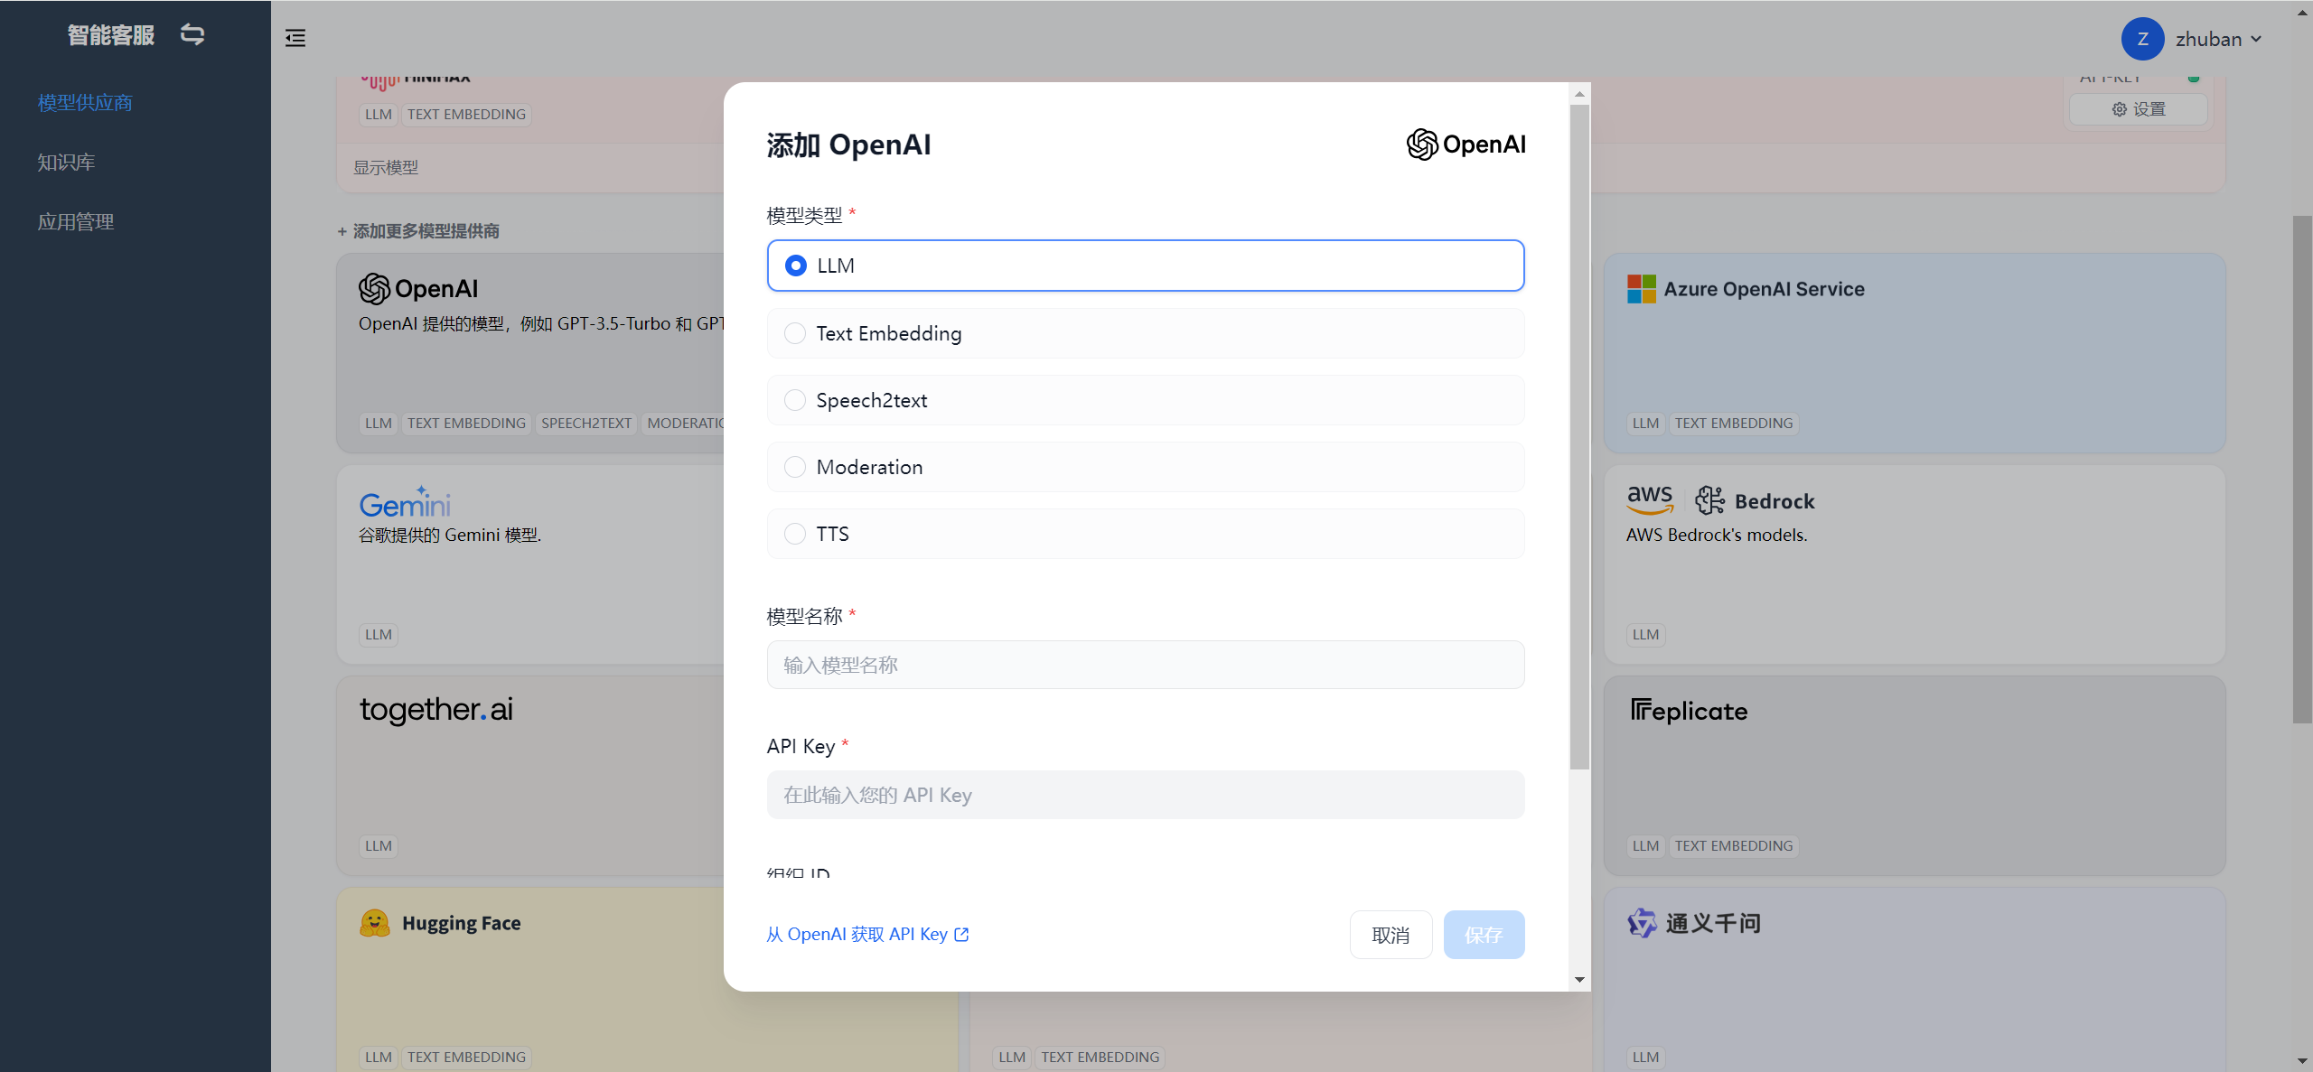
Task: Focus the API Key input field
Action: coord(1145,795)
